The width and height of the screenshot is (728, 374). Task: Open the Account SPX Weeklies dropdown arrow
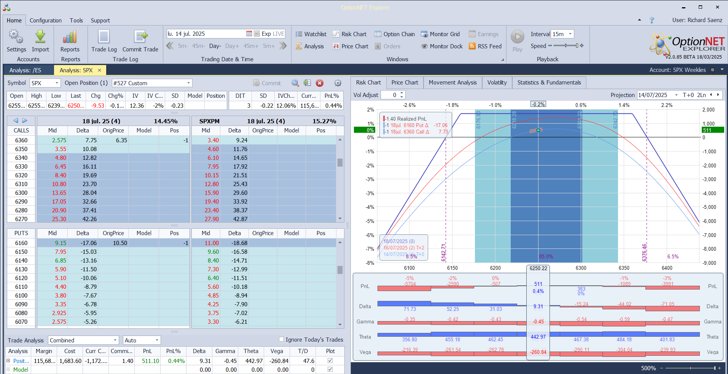722,70
